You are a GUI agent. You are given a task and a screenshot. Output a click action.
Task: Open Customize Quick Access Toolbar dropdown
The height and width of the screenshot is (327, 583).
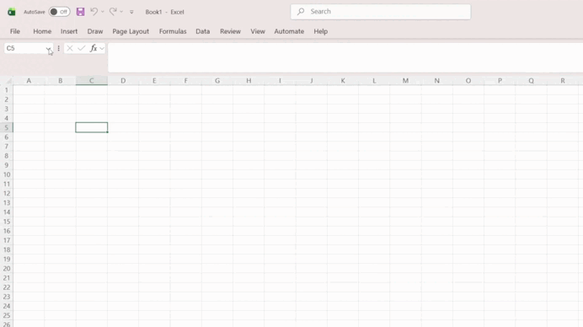[131, 12]
